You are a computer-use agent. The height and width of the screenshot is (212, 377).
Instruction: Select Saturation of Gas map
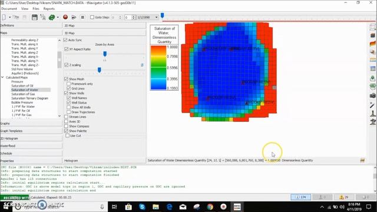pos(23,94)
